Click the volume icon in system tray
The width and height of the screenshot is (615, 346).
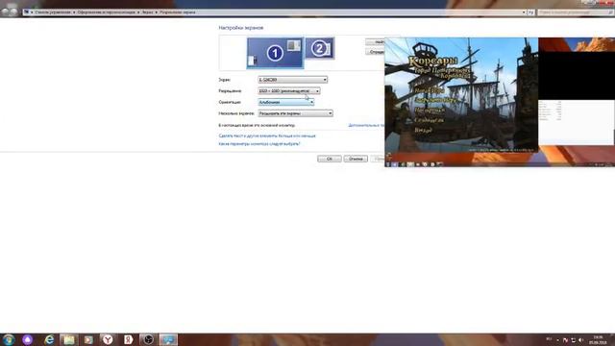pyautogui.click(x=580, y=340)
